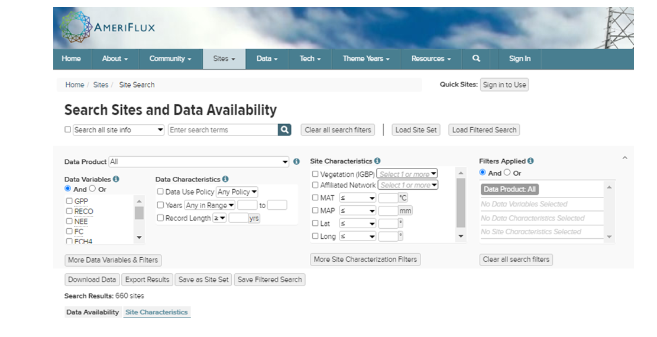Click Data Characteristics info icon
Screen dimensions: 657x337
(x=225, y=179)
